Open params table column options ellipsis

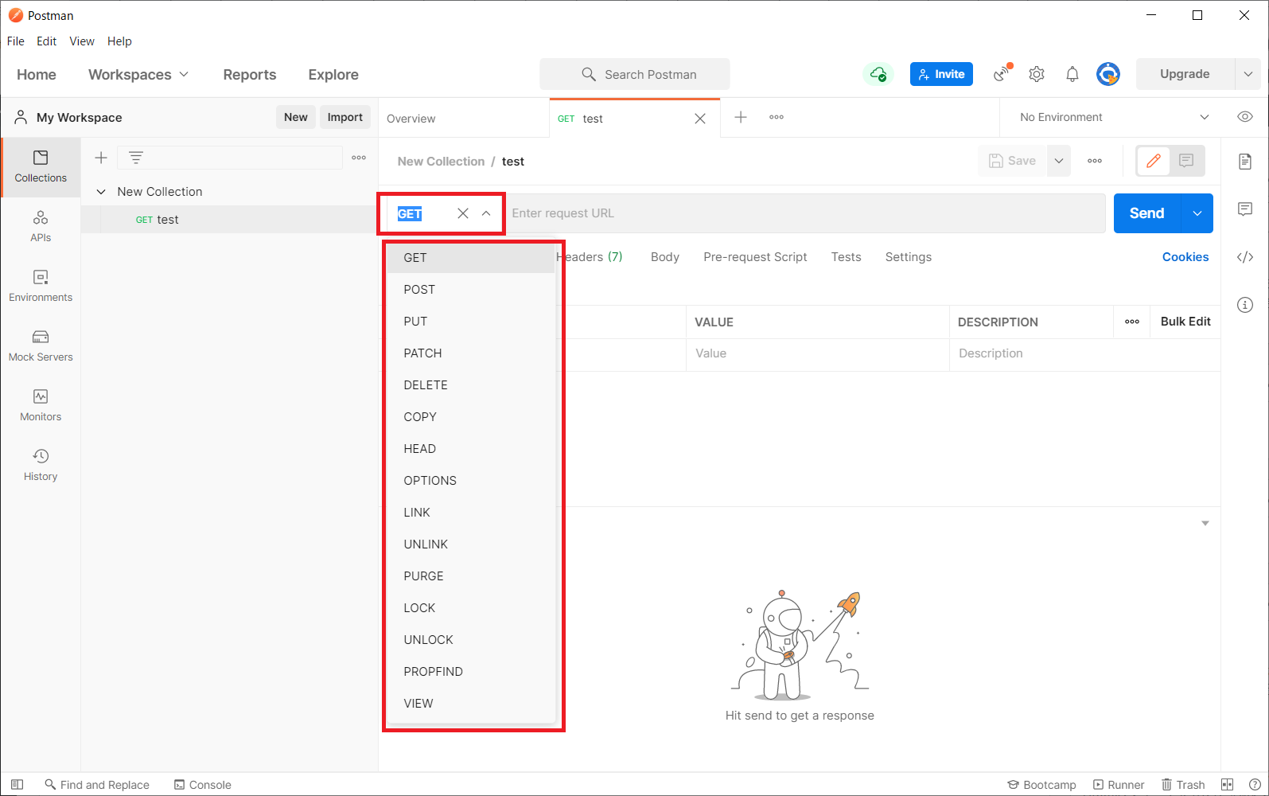[1132, 322]
